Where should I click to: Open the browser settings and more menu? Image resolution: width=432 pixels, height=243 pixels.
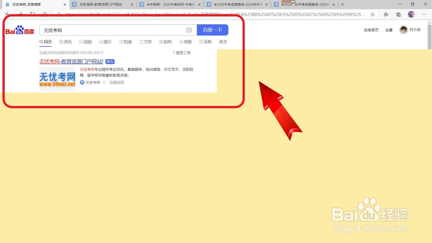(424, 15)
